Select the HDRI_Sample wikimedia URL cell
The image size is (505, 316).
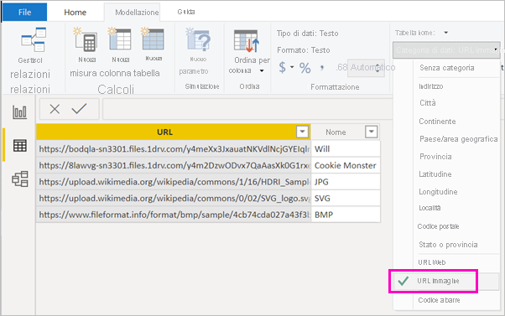(x=174, y=182)
